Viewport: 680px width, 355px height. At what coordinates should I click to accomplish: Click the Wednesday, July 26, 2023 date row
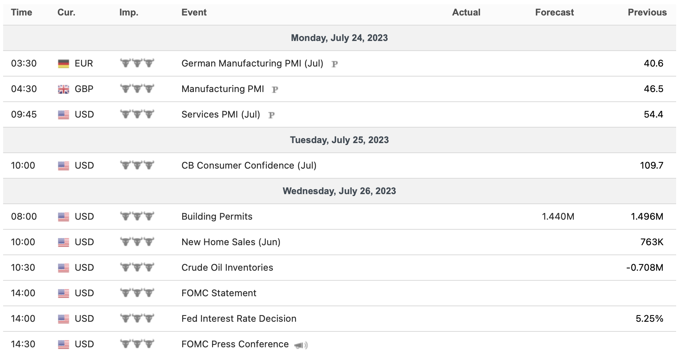pos(339,191)
